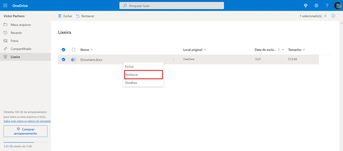
Task: Click the 1 selecionado(s) label
Action: 311,16
